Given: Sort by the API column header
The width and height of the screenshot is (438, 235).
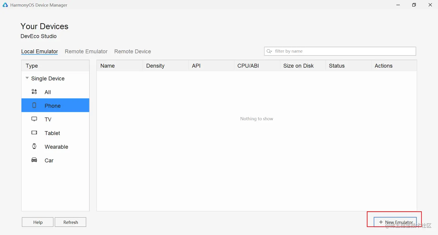Looking at the screenshot, I should (211, 66).
